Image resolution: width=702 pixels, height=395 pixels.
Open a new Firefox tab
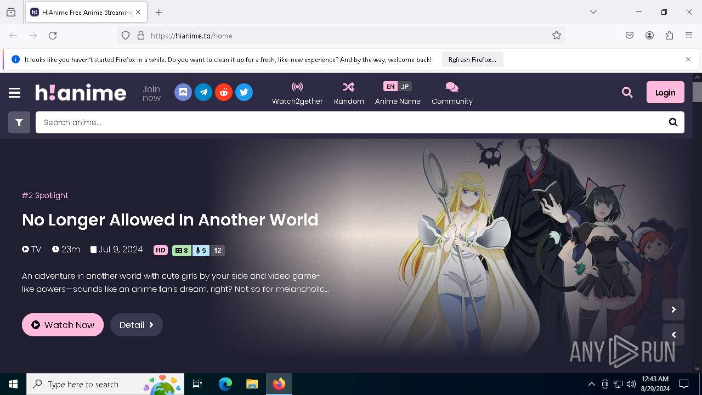[x=159, y=12]
